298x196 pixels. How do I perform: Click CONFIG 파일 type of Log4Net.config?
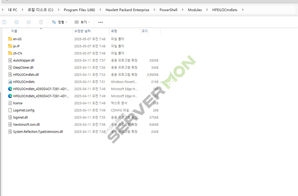click(120, 110)
